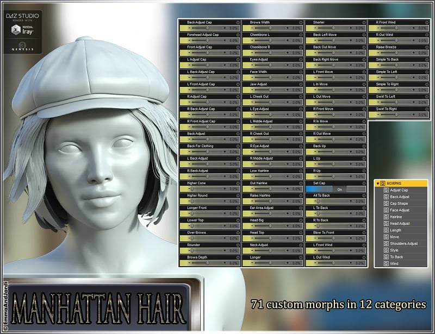Click the Lower Top label

[195, 220]
